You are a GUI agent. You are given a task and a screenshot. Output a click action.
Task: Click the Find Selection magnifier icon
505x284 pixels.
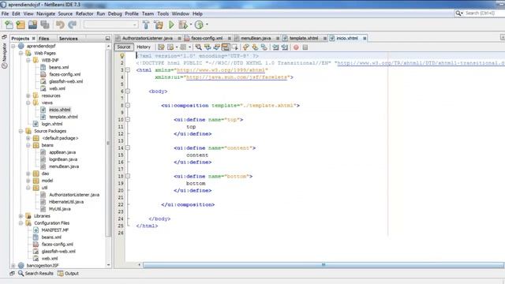[x=199, y=47]
